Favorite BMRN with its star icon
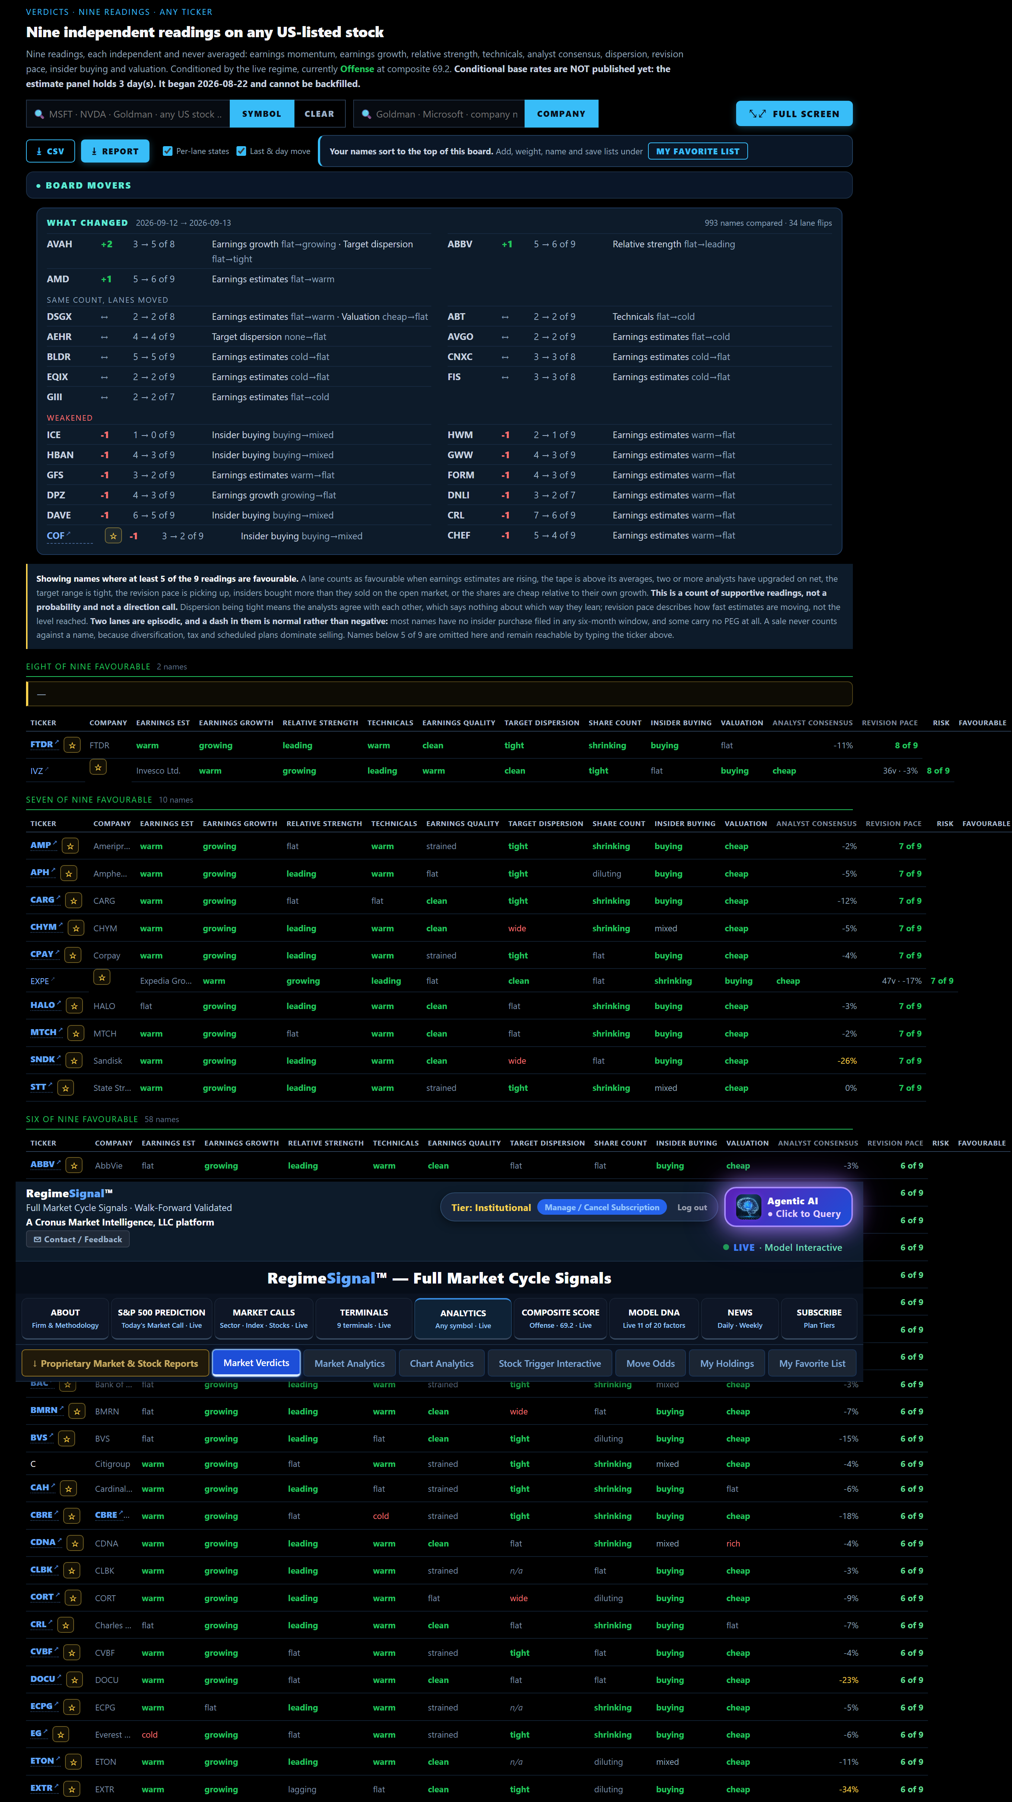 tap(77, 1412)
